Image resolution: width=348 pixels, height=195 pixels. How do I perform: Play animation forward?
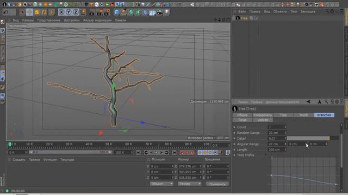[x=156, y=153]
